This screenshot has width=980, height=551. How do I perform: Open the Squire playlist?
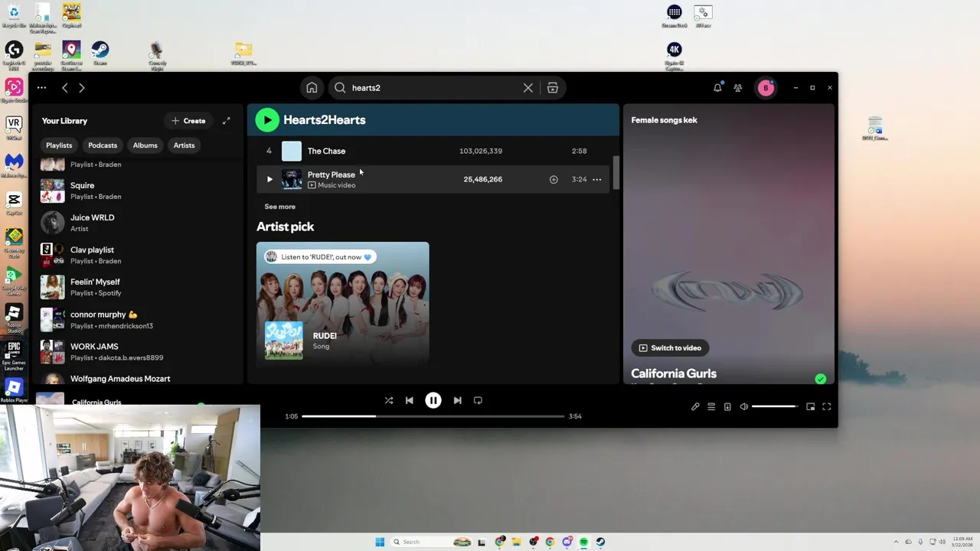tap(138, 191)
